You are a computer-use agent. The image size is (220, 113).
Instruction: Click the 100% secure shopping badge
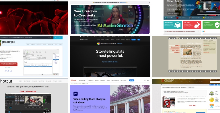tap(211, 93)
